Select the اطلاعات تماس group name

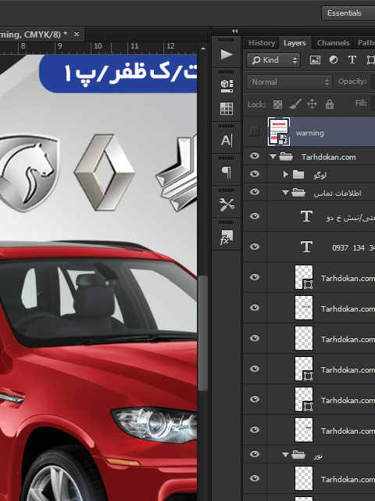337,193
